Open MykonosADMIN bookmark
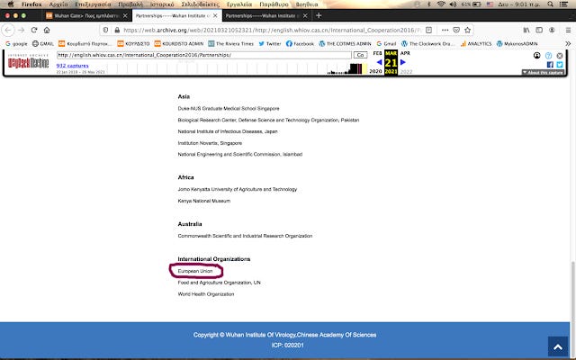Screen dimensions: 576x360 pos(517,44)
